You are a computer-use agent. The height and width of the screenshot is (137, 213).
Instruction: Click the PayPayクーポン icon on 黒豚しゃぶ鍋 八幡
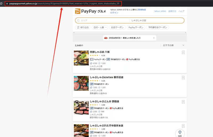pyautogui.click(x=92, y=59)
